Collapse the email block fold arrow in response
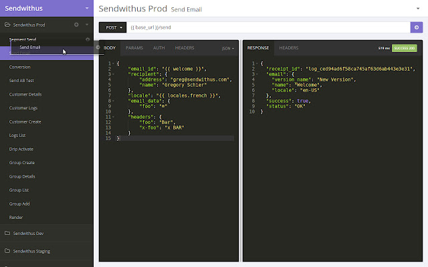This screenshot has width=428, height=267. 257,73
